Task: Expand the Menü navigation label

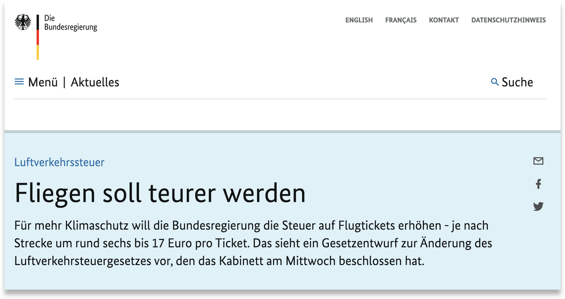Action: point(43,82)
